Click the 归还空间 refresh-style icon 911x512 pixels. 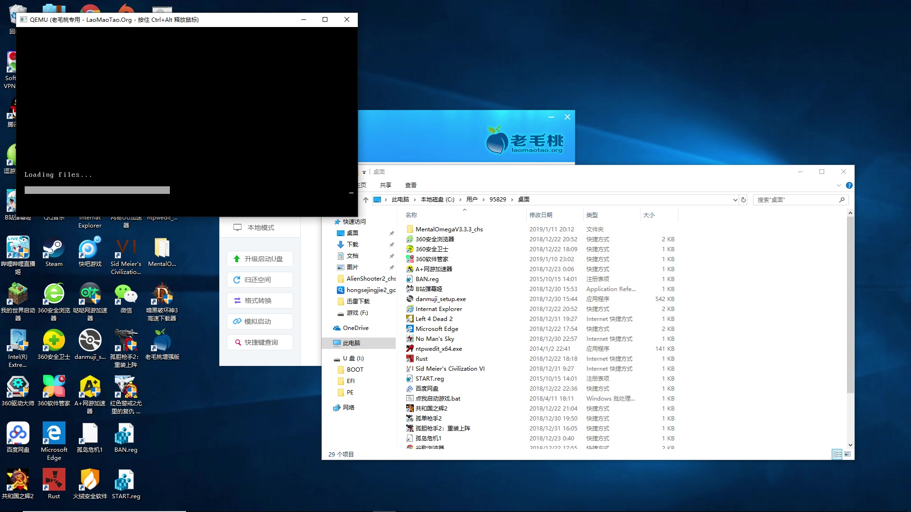237,279
